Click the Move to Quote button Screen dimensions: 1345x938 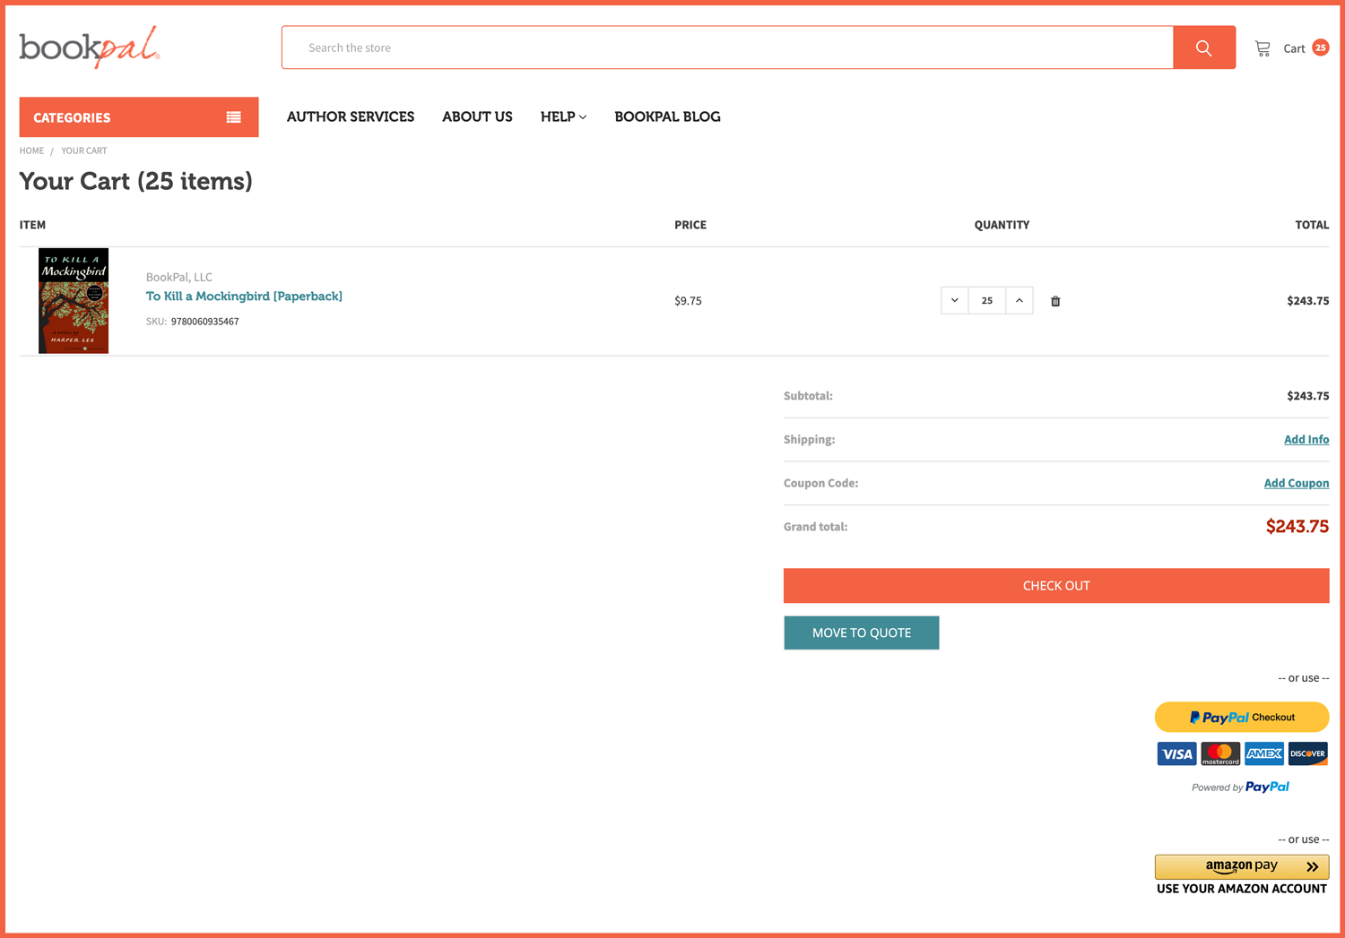click(x=861, y=633)
